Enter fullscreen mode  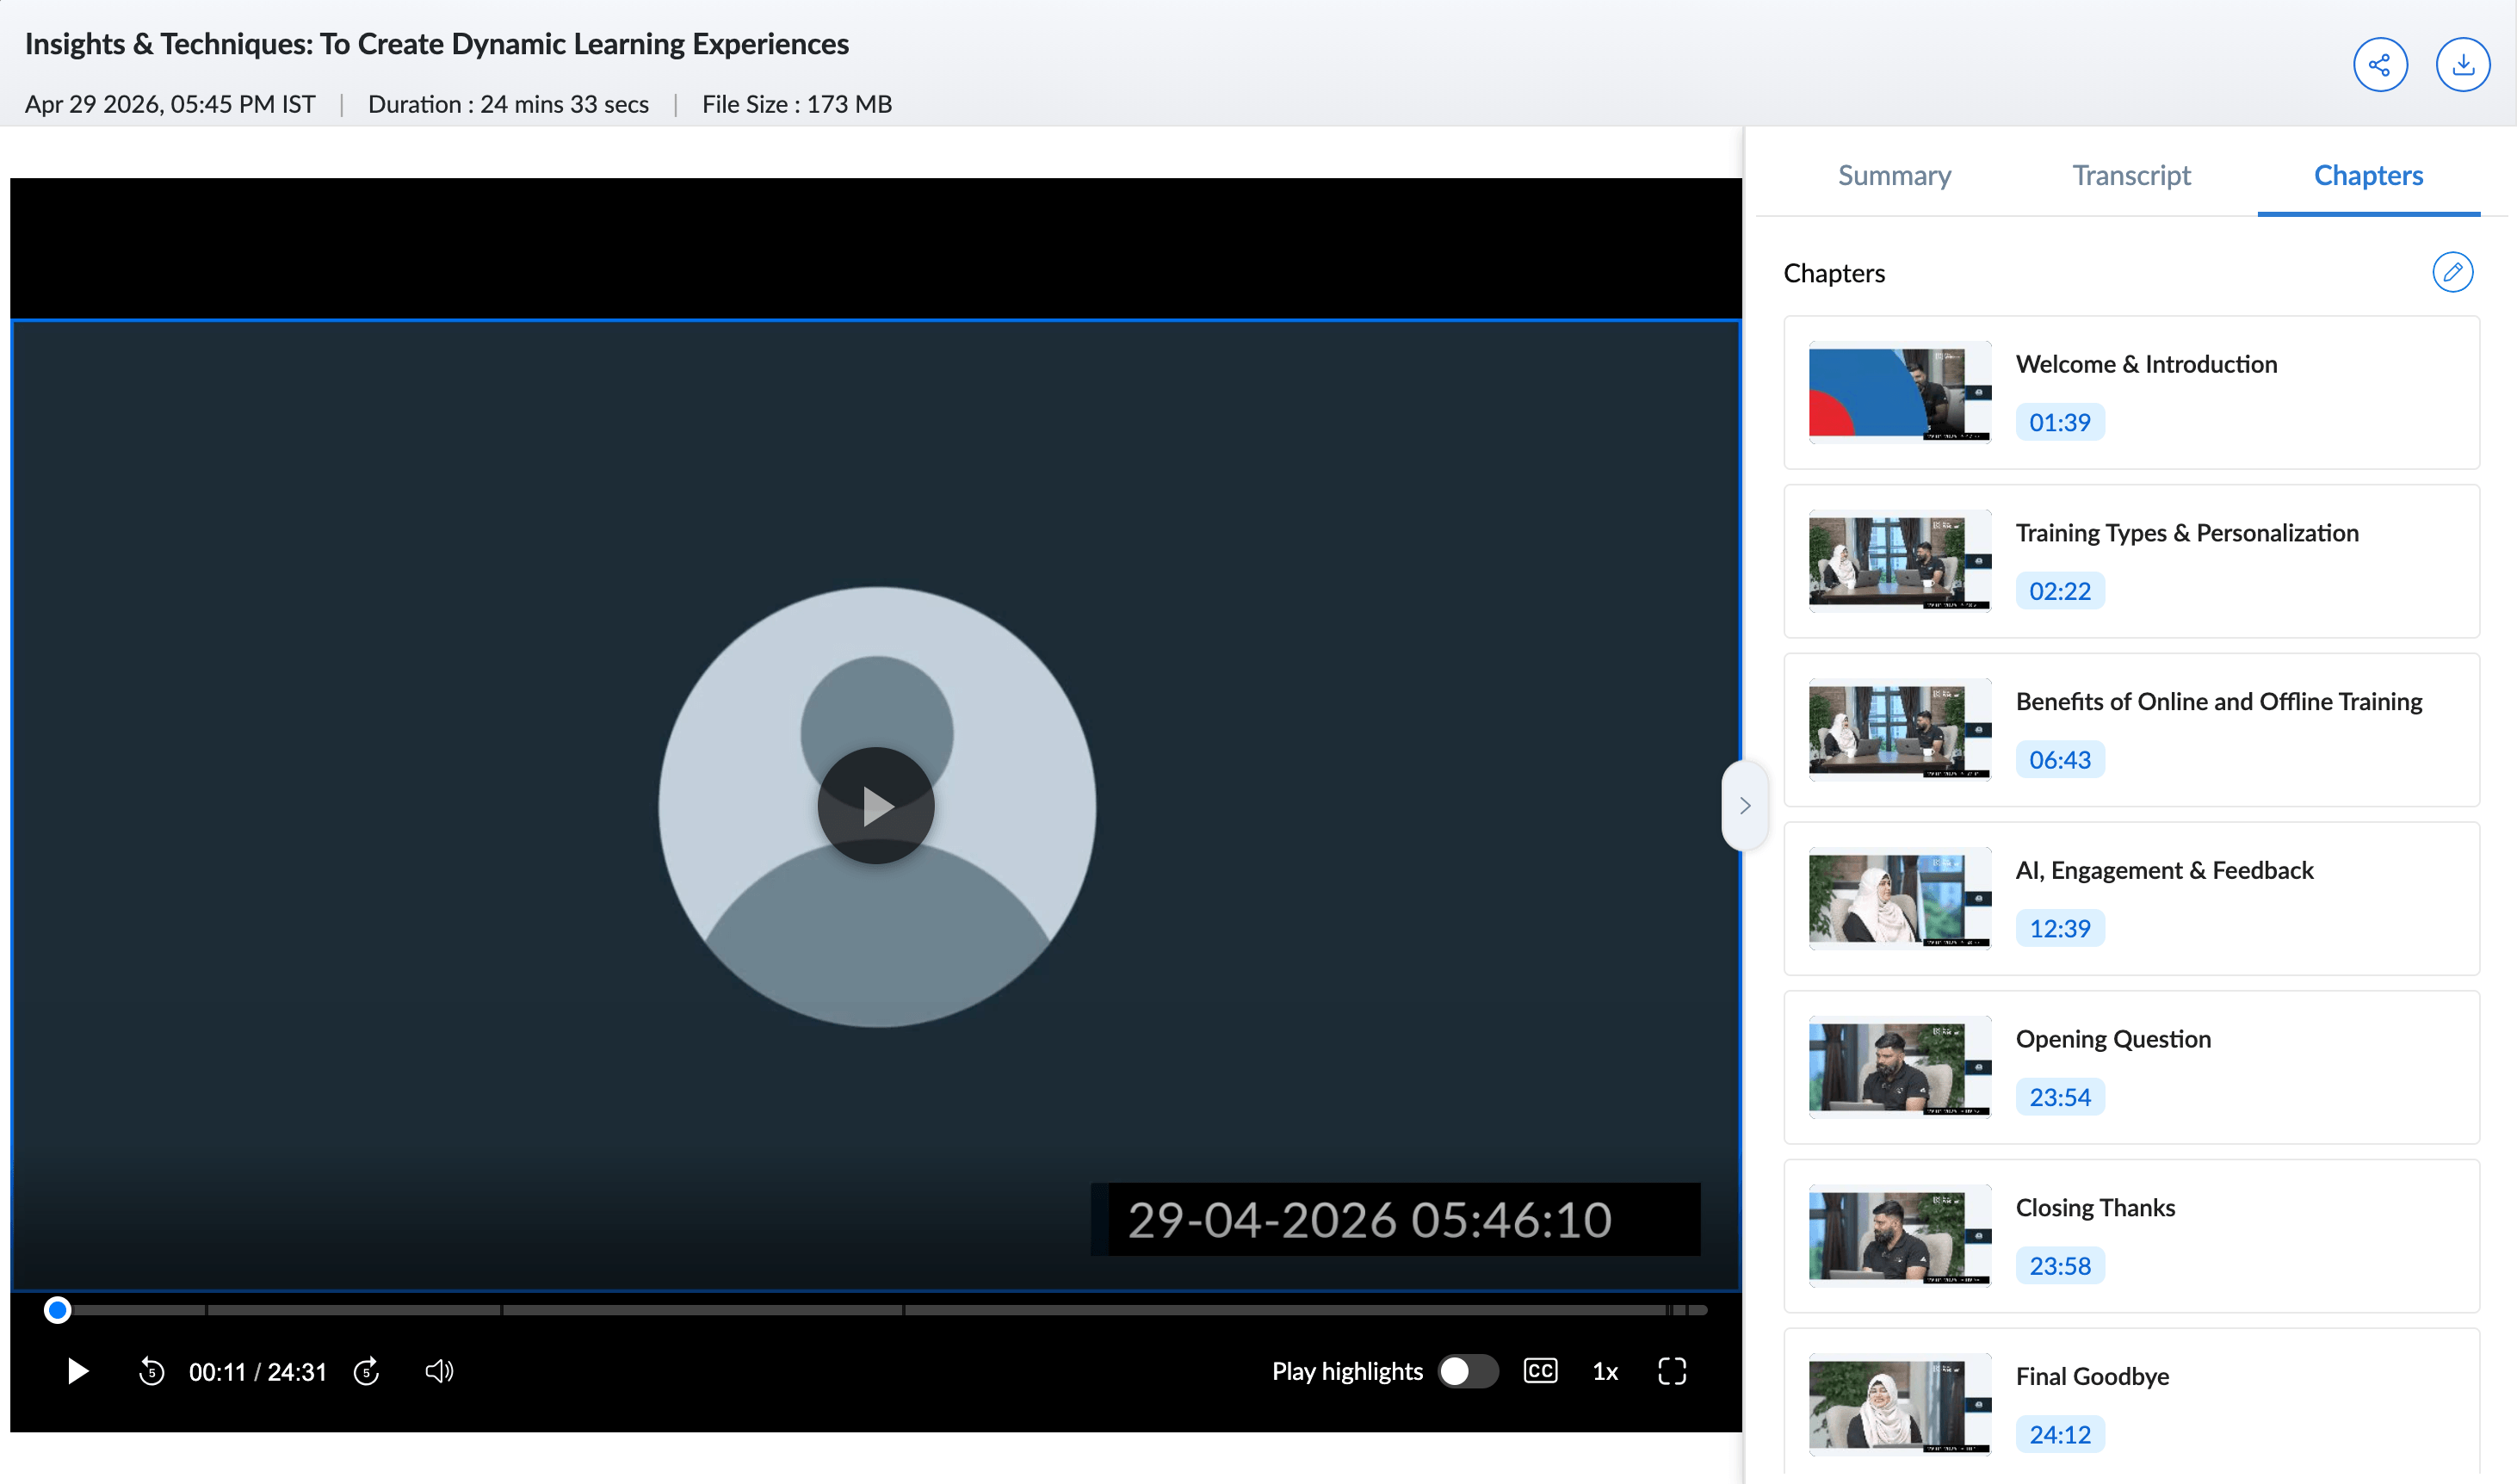[x=1672, y=1371]
